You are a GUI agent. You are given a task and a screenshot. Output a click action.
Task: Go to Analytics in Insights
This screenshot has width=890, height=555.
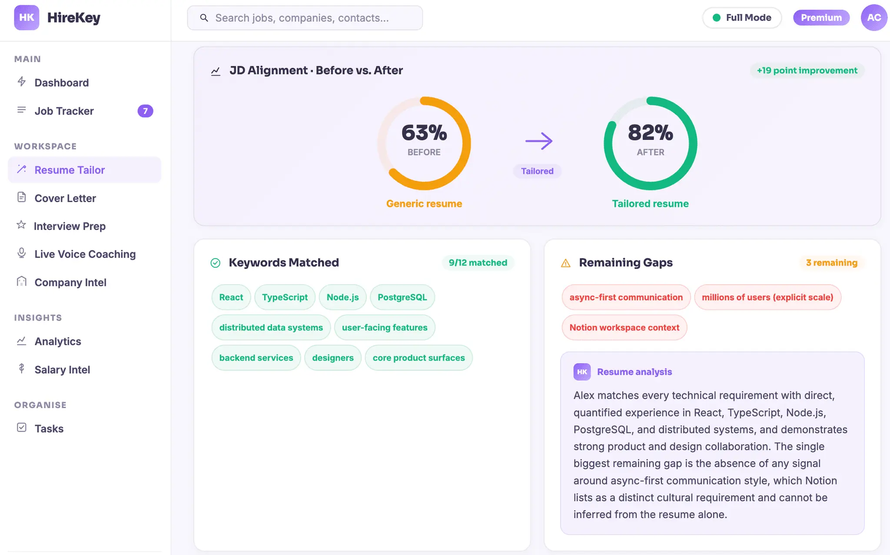click(x=84, y=342)
